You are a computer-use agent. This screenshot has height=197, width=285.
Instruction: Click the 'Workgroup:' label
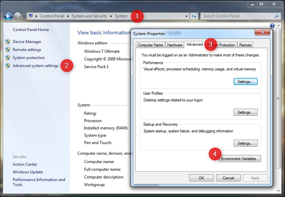(x=95, y=185)
